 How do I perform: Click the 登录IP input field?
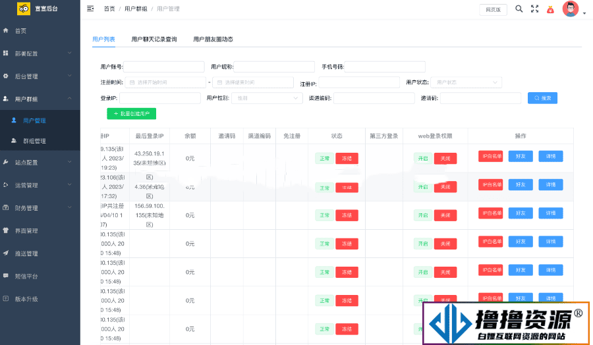(x=160, y=98)
